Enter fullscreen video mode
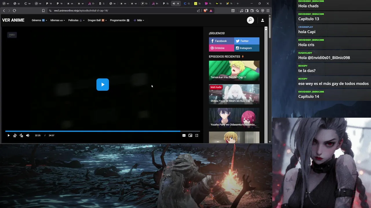371x208 pixels. (x=197, y=135)
